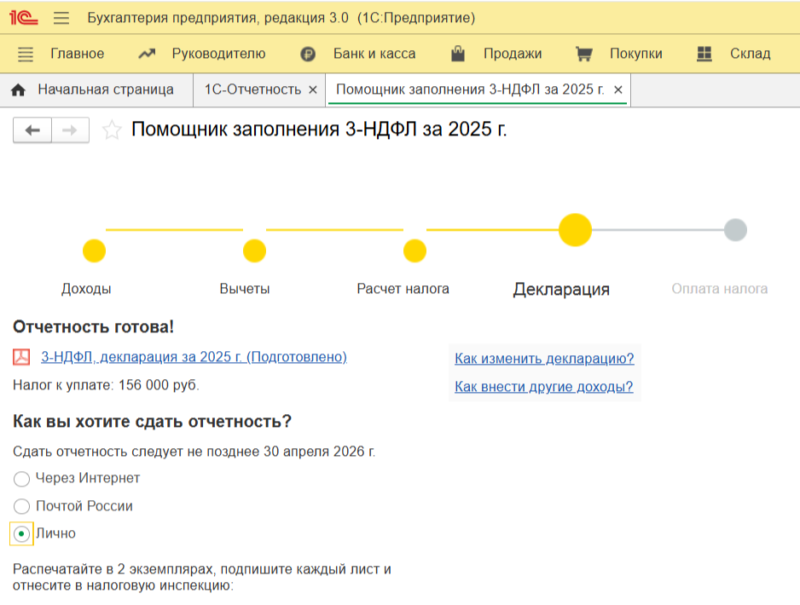Click the forward arrow navigation button
The width and height of the screenshot is (800, 605).
coord(70,130)
